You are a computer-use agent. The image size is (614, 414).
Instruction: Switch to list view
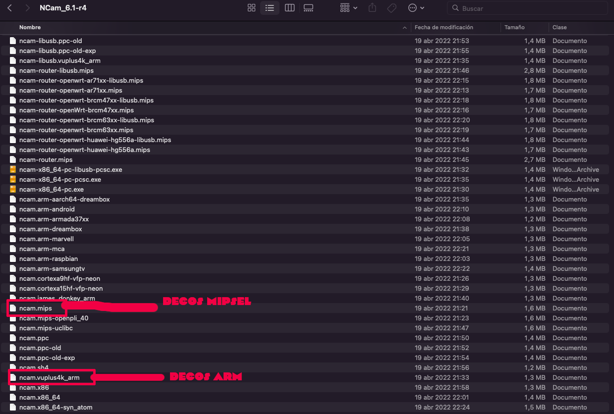coord(270,8)
